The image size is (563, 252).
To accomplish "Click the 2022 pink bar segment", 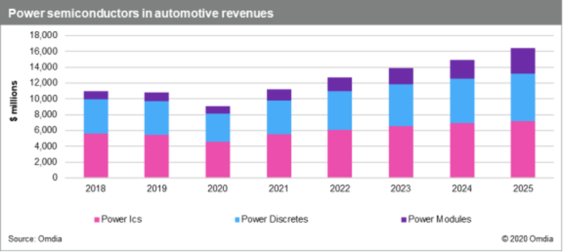I will (340, 154).
